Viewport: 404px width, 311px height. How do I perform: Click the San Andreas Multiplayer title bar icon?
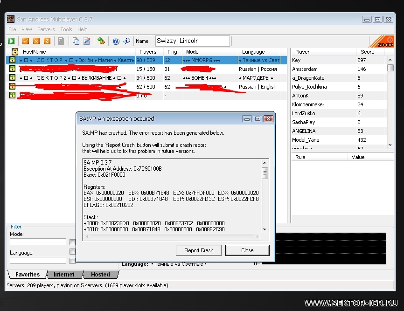pyautogui.click(x=11, y=19)
